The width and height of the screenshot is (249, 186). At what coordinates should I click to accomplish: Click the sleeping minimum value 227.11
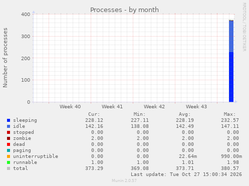tap(140, 120)
